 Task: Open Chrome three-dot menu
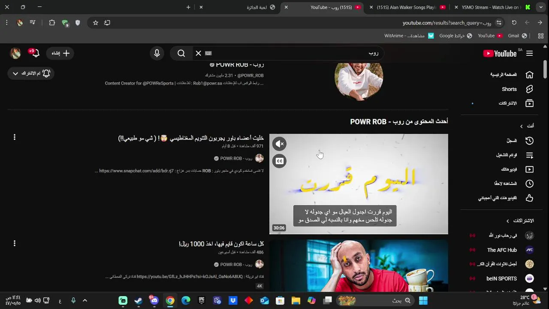[7, 23]
